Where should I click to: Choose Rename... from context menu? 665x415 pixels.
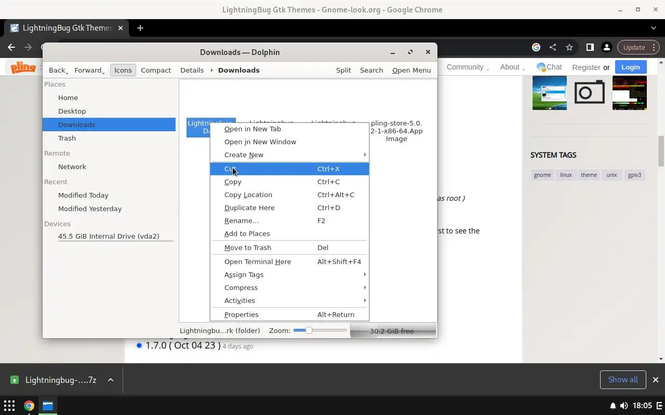pyautogui.click(x=289, y=220)
